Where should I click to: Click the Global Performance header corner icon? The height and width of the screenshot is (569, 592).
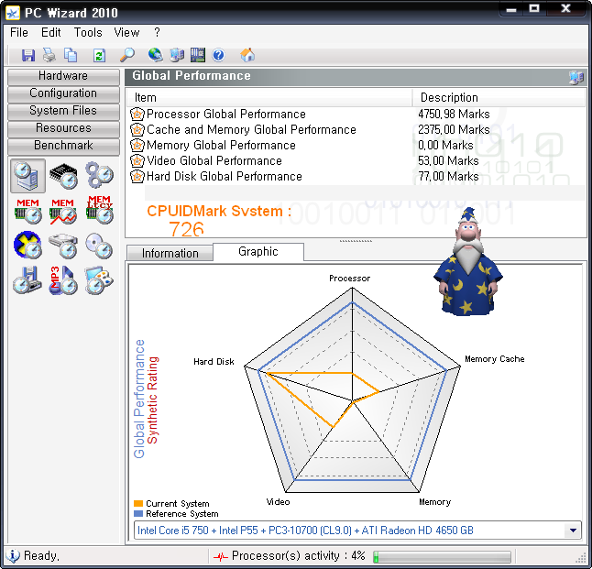(x=576, y=77)
